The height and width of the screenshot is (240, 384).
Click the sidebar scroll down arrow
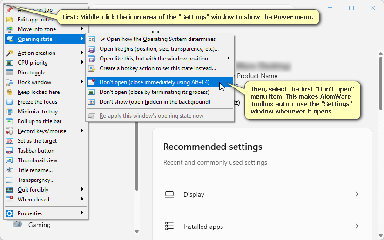pos(137,232)
